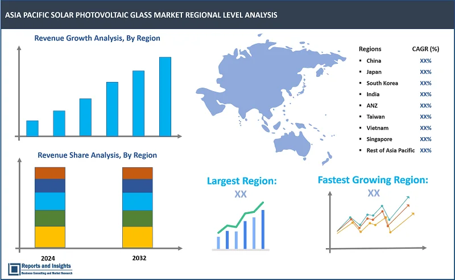Click the XX value under Fastest Growing Region
The image size is (455, 280).
(x=374, y=193)
